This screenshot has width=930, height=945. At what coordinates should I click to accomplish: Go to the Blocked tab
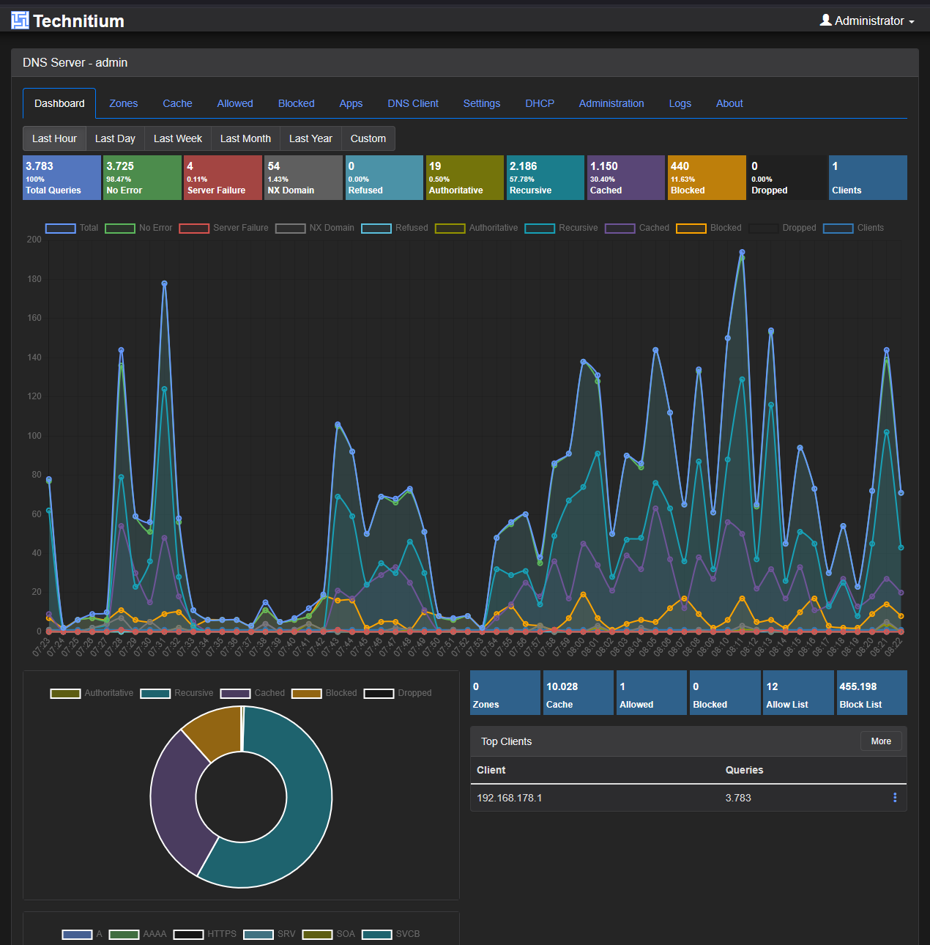pyautogui.click(x=297, y=103)
